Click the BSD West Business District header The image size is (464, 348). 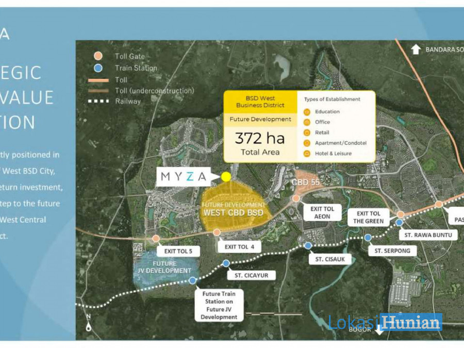(x=260, y=102)
